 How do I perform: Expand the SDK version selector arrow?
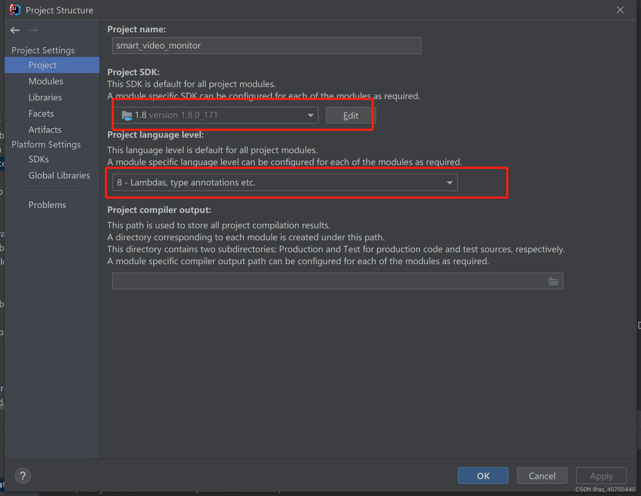(310, 115)
